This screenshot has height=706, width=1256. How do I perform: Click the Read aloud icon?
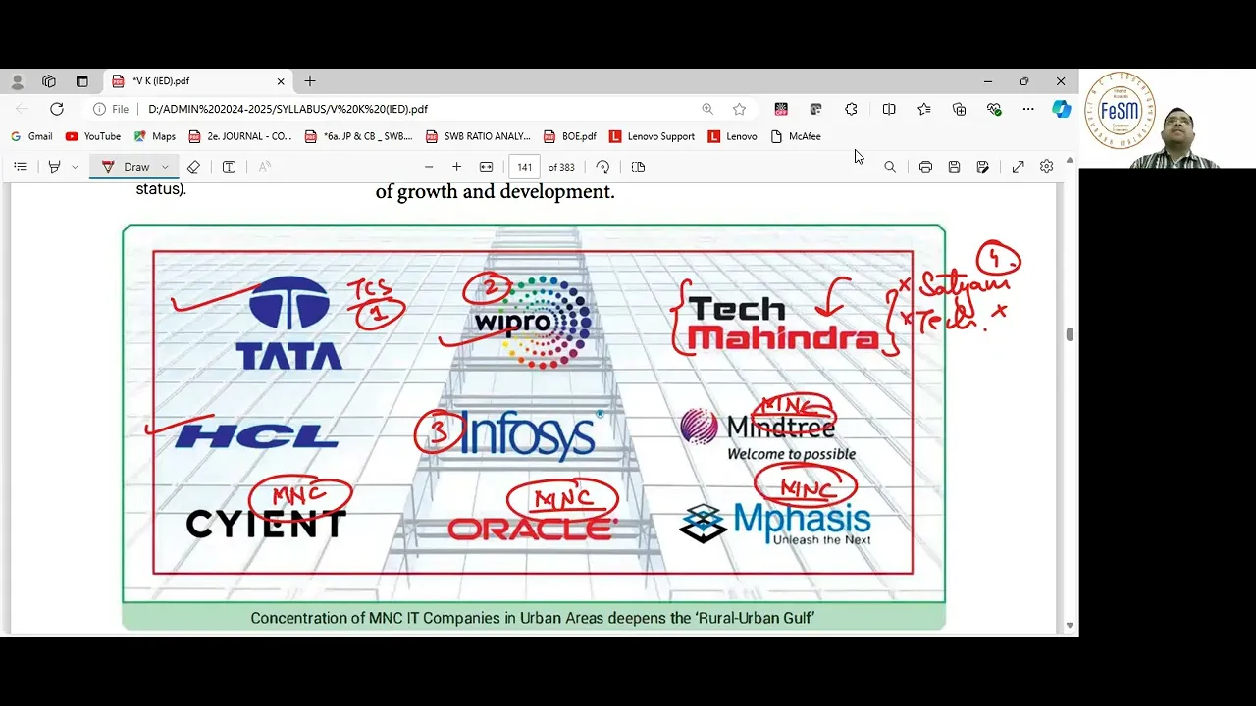pyautogui.click(x=265, y=167)
